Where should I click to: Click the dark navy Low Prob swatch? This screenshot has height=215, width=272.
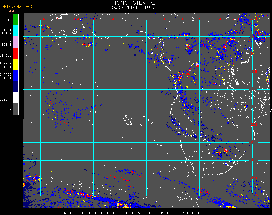pos(16,87)
